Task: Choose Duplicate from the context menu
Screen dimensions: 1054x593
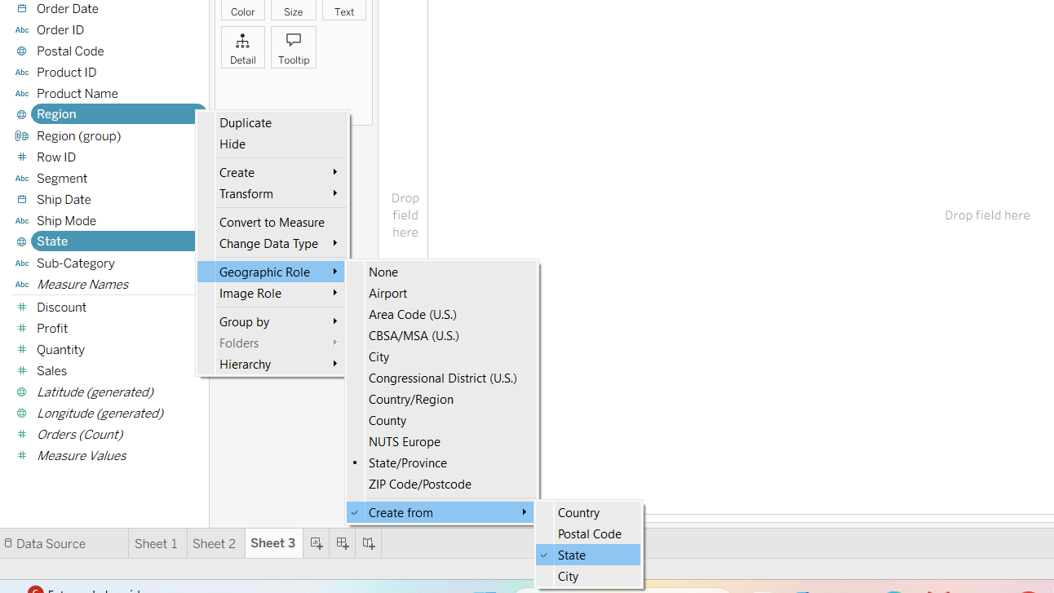Action: [x=246, y=123]
